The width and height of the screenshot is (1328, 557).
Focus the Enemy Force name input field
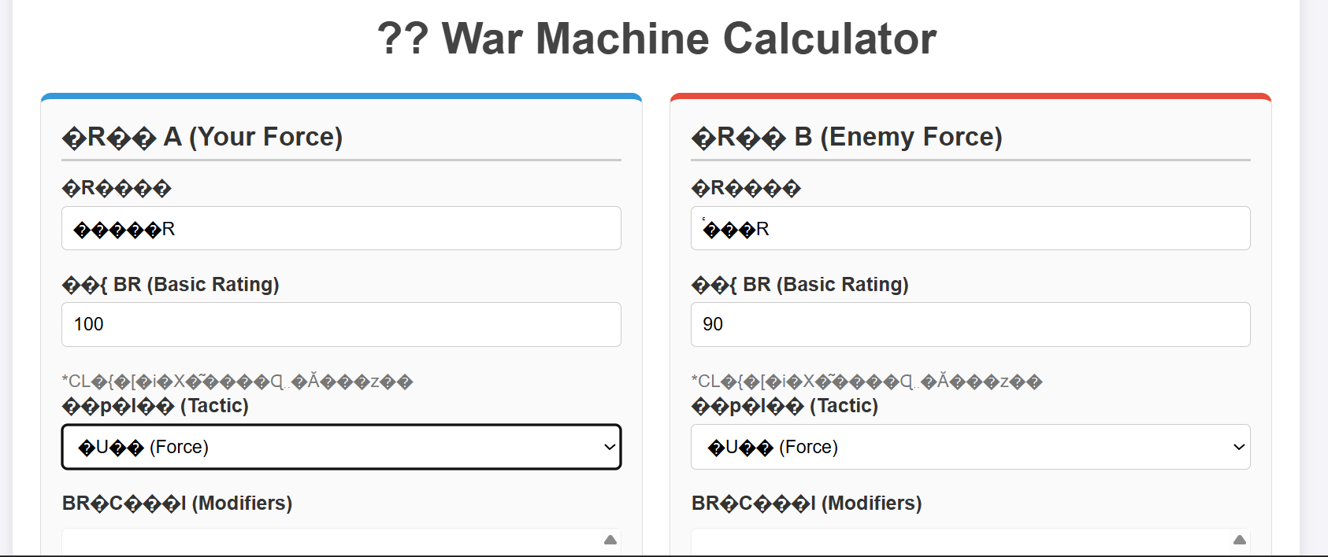(970, 229)
